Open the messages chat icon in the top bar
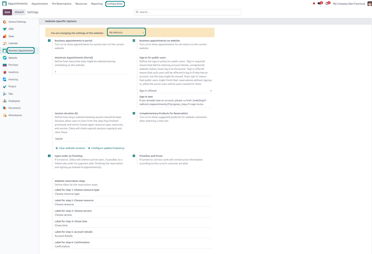372x254 pixels. click(x=319, y=4)
